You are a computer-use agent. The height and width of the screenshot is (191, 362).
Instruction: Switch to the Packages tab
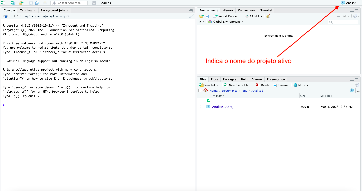click(229, 79)
